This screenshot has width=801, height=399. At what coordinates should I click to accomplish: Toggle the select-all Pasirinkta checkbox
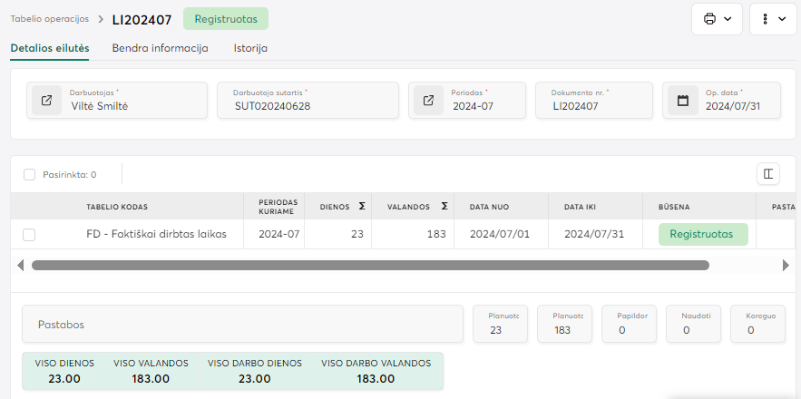coord(29,175)
